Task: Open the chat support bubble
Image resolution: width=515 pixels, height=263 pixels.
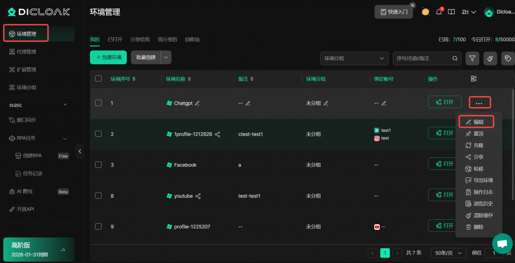Action: click(x=502, y=243)
